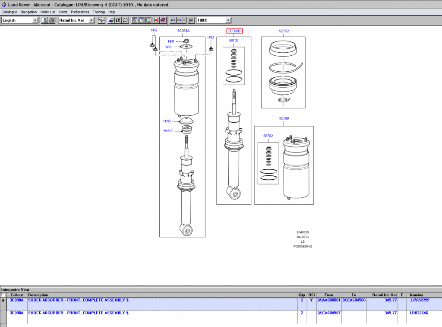Open the Training menu
This screenshot has width=442, height=327.
[x=99, y=12]
